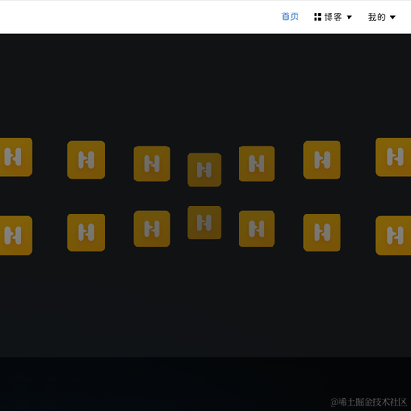Screen dimensions: 411x411
Task: Expand the 我的 dropdown arrow
Action: click(393, 17)
